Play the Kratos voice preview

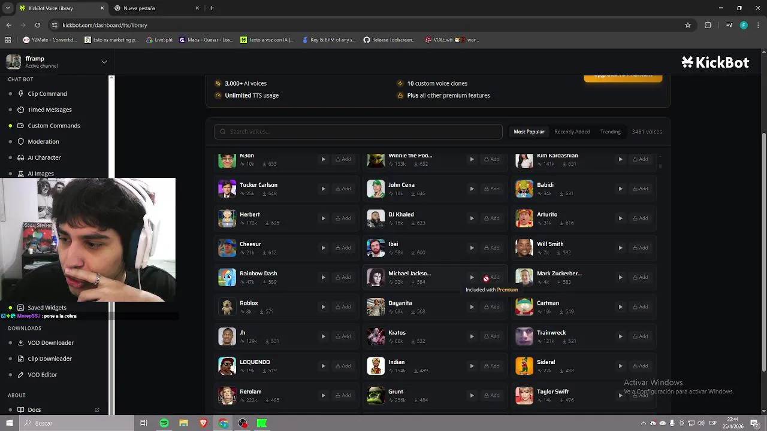coord(472,336)
